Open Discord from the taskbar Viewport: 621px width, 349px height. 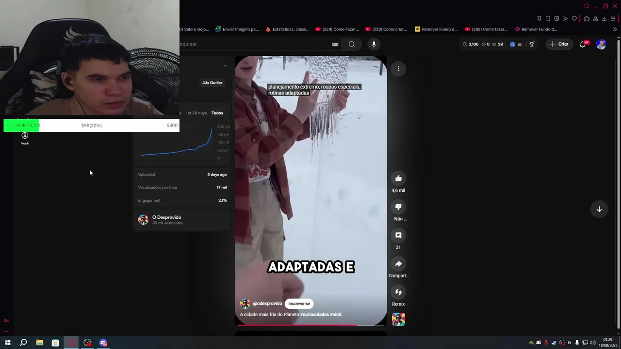[103, 343]
